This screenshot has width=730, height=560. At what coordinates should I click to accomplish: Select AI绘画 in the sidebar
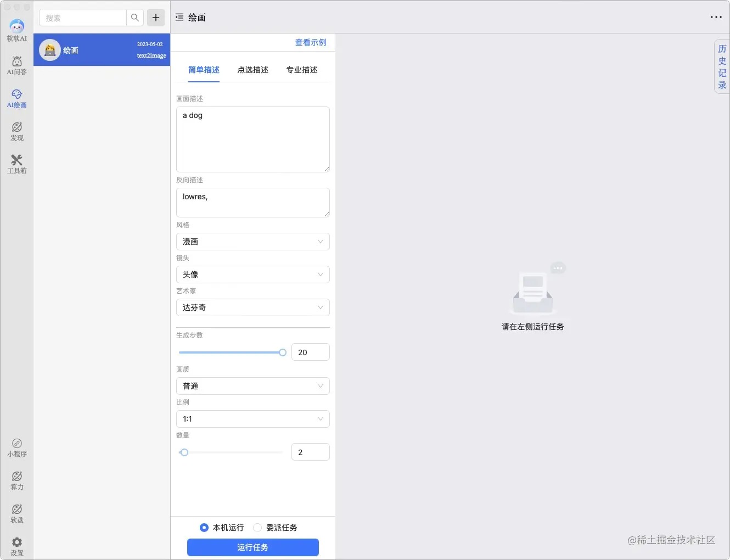17,98
